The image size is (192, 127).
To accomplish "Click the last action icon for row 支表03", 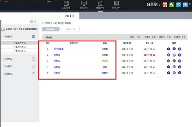I will pos(180,67).
